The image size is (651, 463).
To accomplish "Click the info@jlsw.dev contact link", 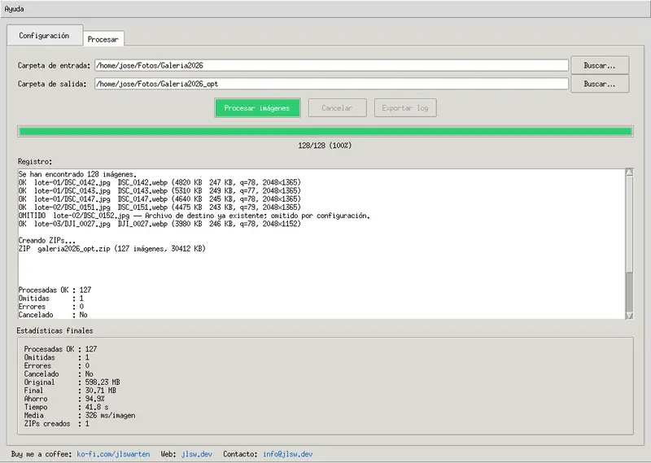I will 287,454.
